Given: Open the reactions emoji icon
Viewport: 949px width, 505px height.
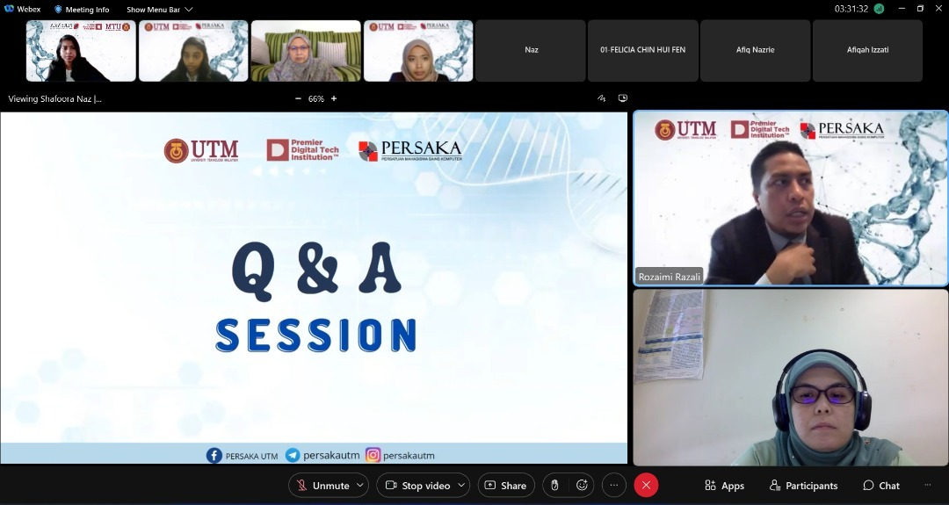Looking at the screenshot, I should coord(583,485).
